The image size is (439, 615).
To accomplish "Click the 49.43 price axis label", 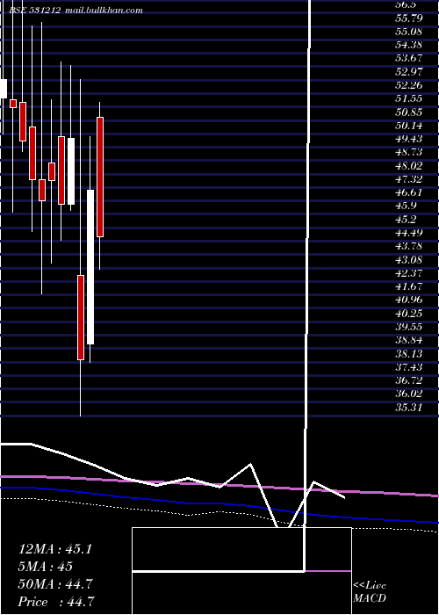I will 409,139.
